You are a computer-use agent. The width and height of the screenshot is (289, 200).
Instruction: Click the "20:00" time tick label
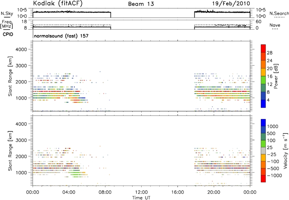coord(213,192)
